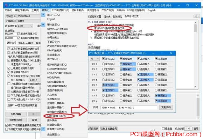This screenshot has width=203, height=139.
Task: Set P3.0 to 推挽输出 mode
Action: (x=121, y=101)
